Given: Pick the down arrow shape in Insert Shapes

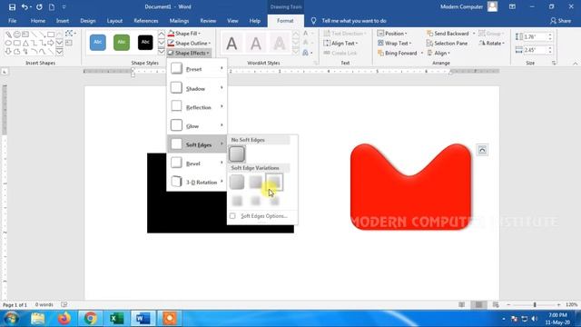Looking at the screenshot, I should [x=8, y=52].
